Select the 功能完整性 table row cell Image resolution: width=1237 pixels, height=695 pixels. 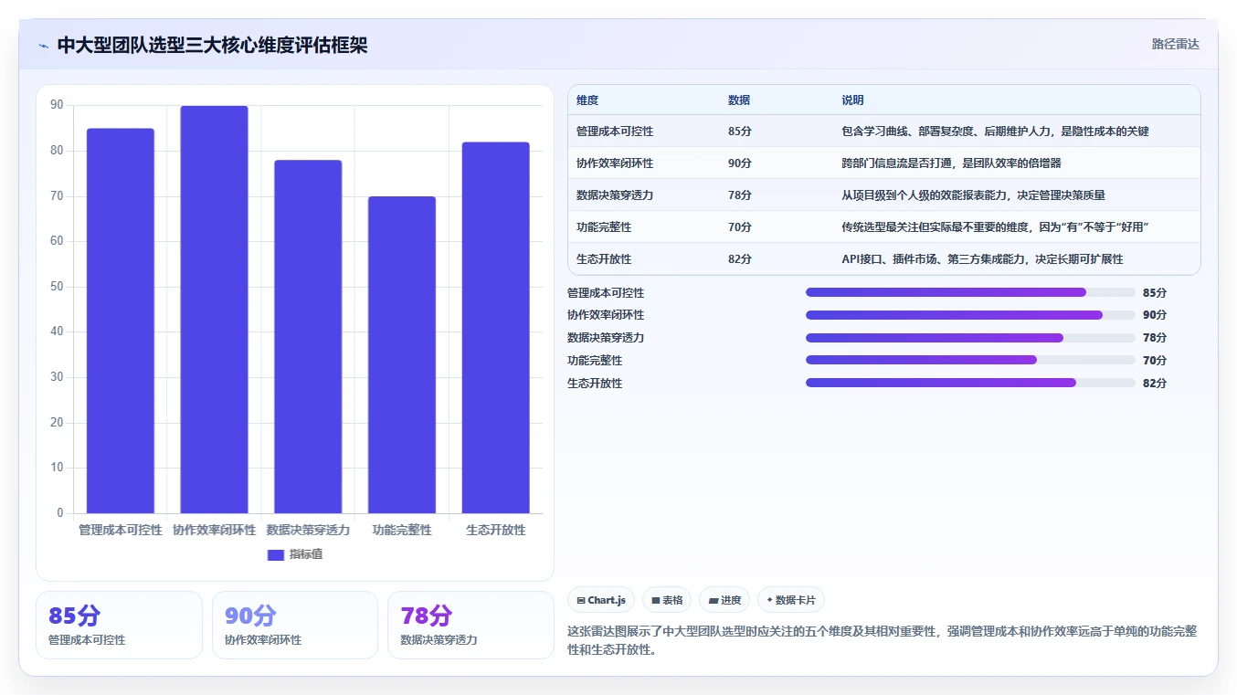pos(604,227)
